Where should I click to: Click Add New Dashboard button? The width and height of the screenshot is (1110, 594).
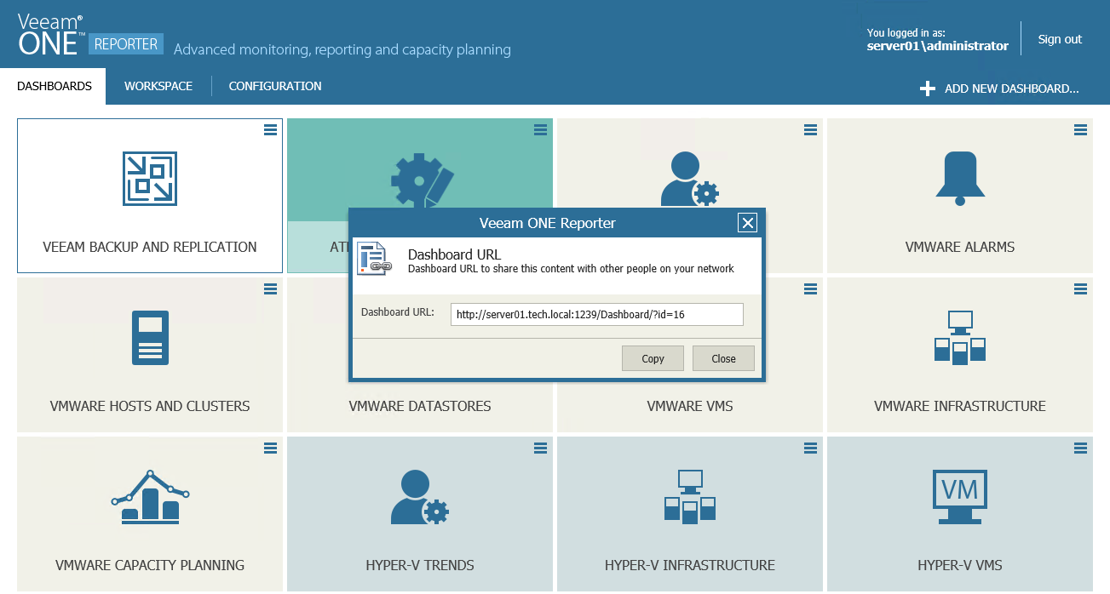[x=1000, y=89]
